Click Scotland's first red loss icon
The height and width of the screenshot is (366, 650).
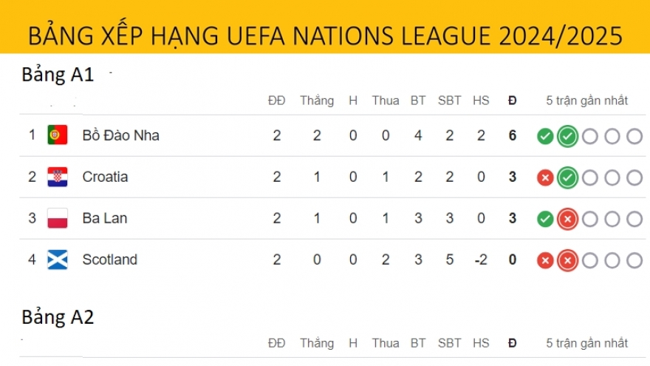coord(545,260)
